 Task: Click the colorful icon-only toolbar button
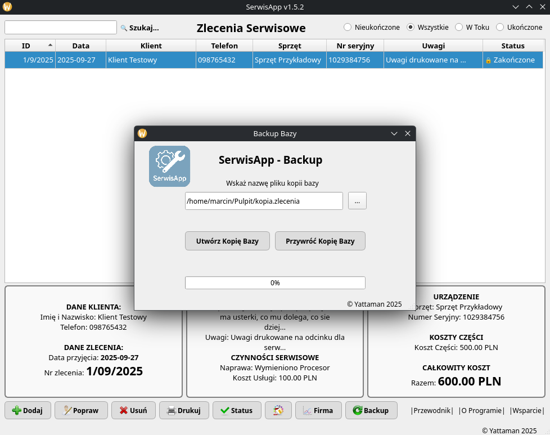coord(278,410)
